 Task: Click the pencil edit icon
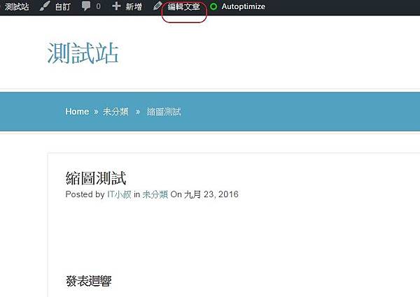click(x=157, y=6)
